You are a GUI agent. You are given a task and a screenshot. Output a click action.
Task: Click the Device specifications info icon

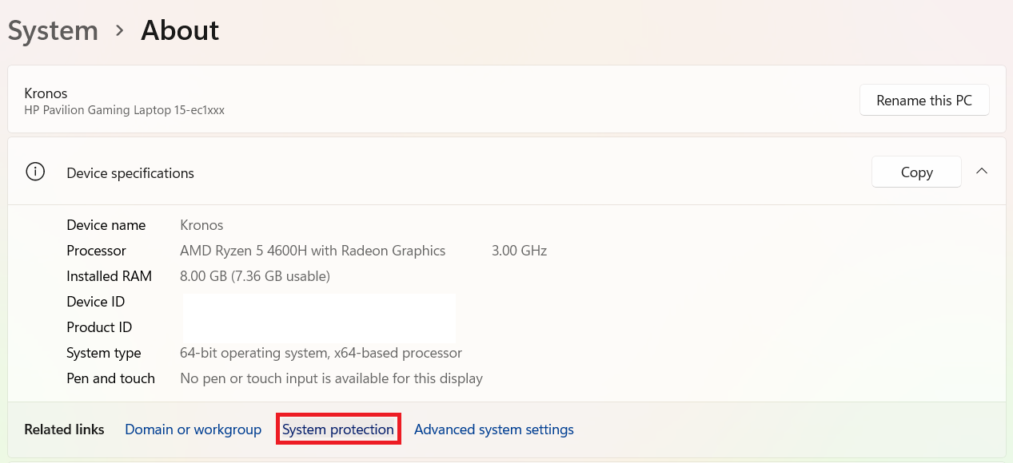35,172
